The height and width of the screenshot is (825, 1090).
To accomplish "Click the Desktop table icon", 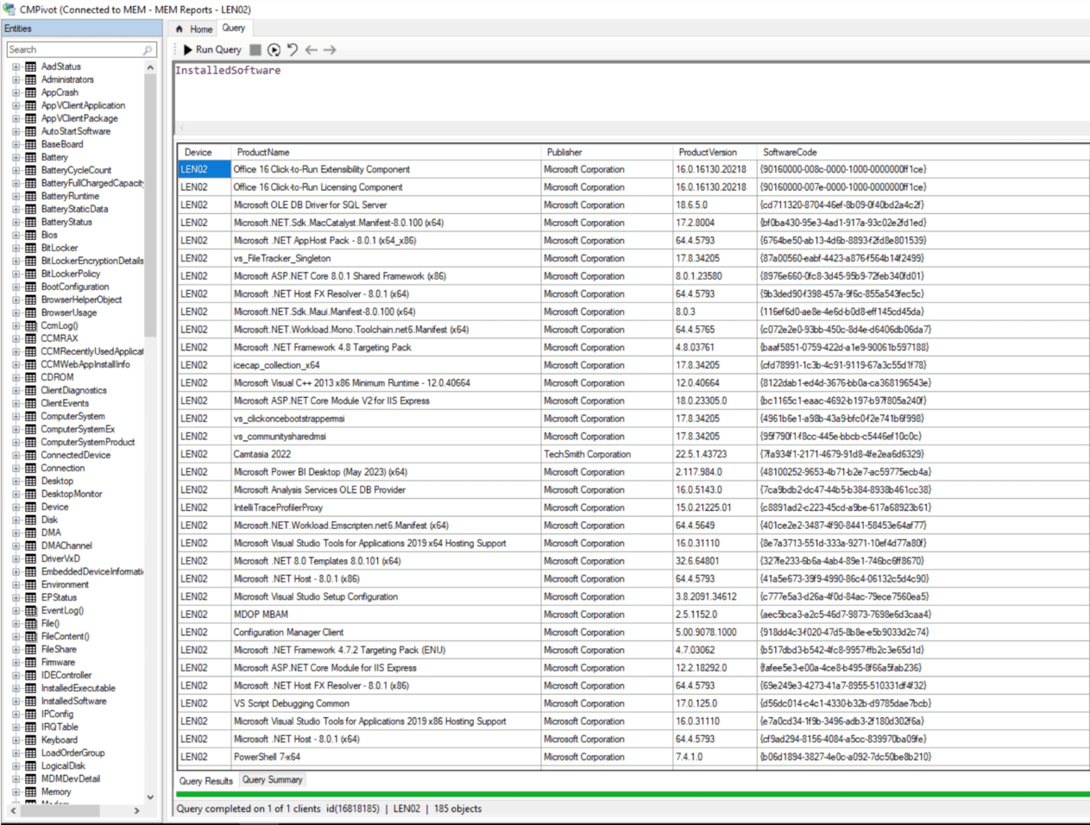I will pos(30,481).
